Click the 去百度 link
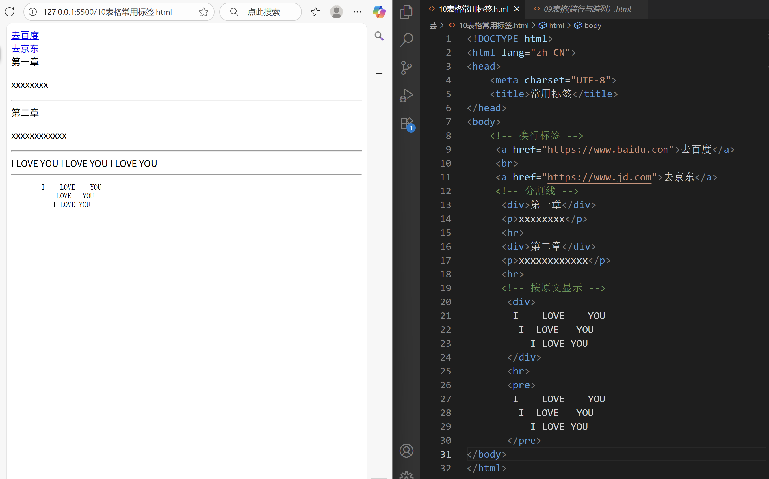The image size is (769, 479). point(25,35)
